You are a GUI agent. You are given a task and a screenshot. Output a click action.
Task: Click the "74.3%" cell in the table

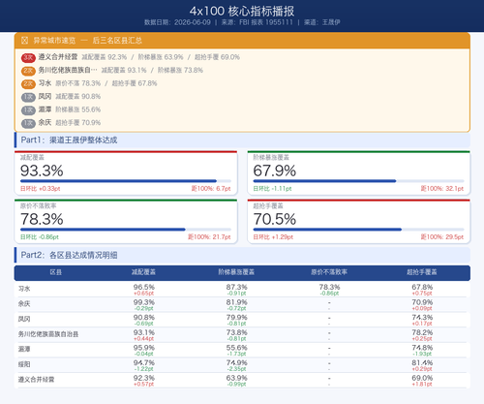[422, 318]
